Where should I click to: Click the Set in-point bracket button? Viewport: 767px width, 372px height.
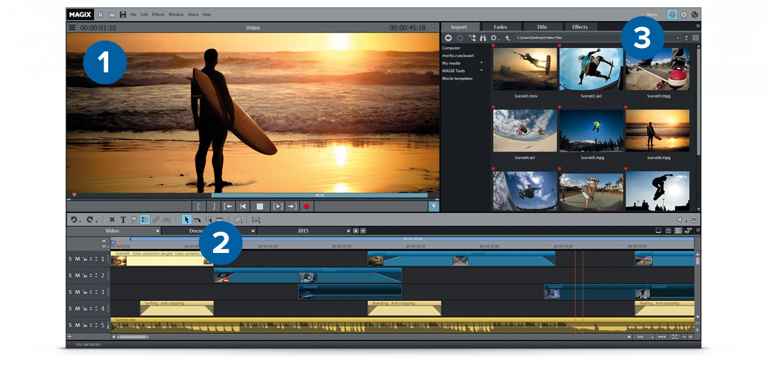(x=199, y=206)
